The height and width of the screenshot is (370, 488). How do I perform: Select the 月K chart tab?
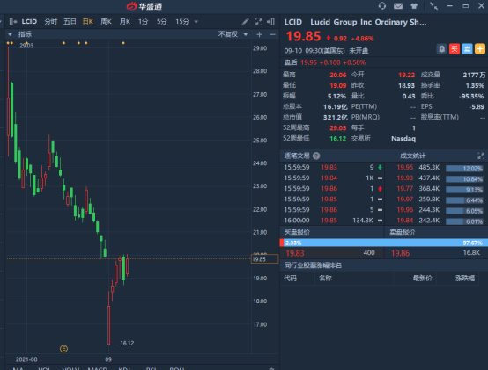pyautogui.click(x=125, y=22)
